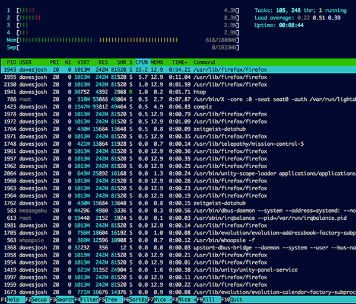The width and height of the screenshot is (356, 304).
Task: Sort by the RES column header
Action: coord(103,62)
